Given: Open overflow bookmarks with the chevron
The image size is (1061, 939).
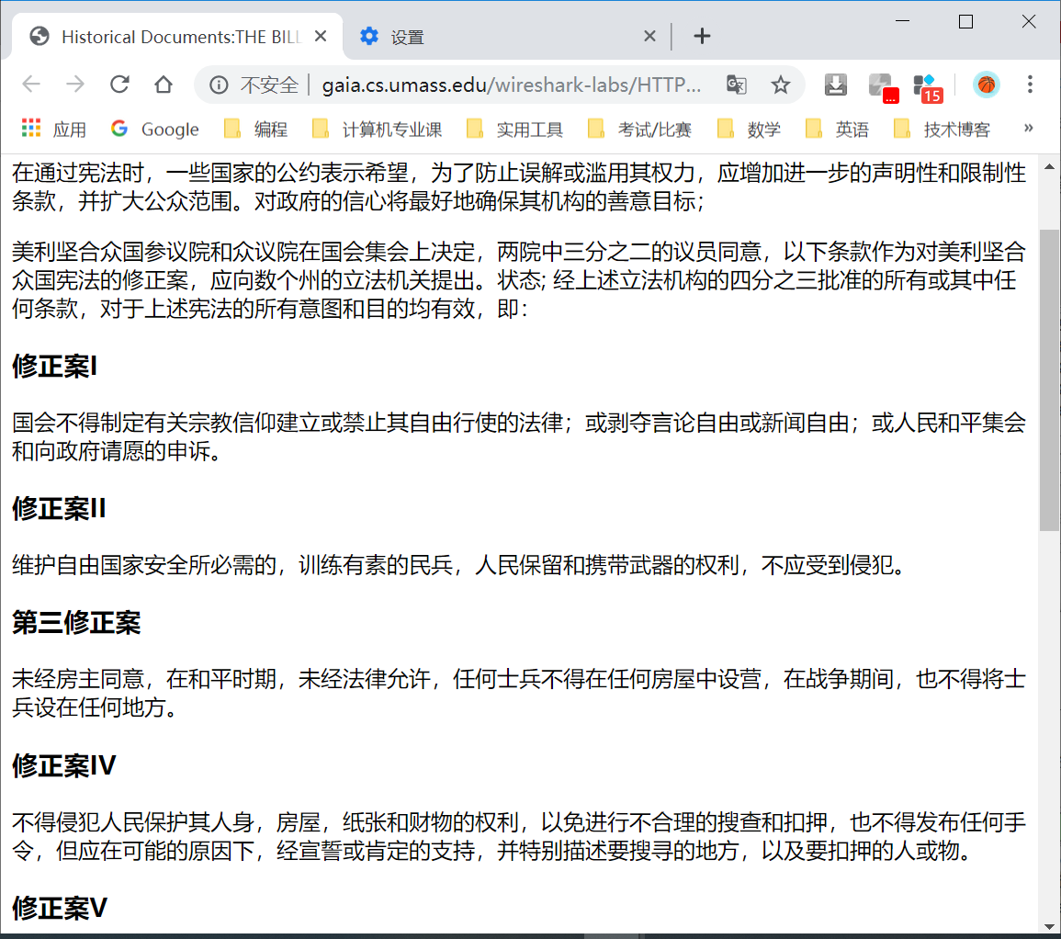Looking at the screenshot, I should click(1027, 129).
